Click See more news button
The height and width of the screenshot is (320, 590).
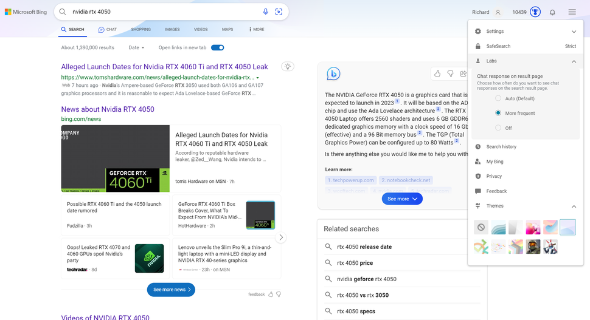coord(171,290)
